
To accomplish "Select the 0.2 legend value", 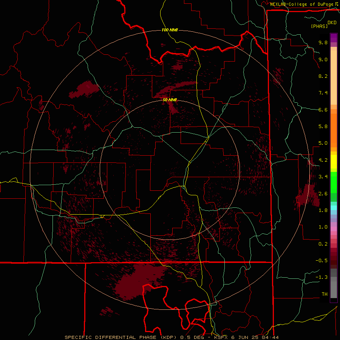I will click(323, 244).
